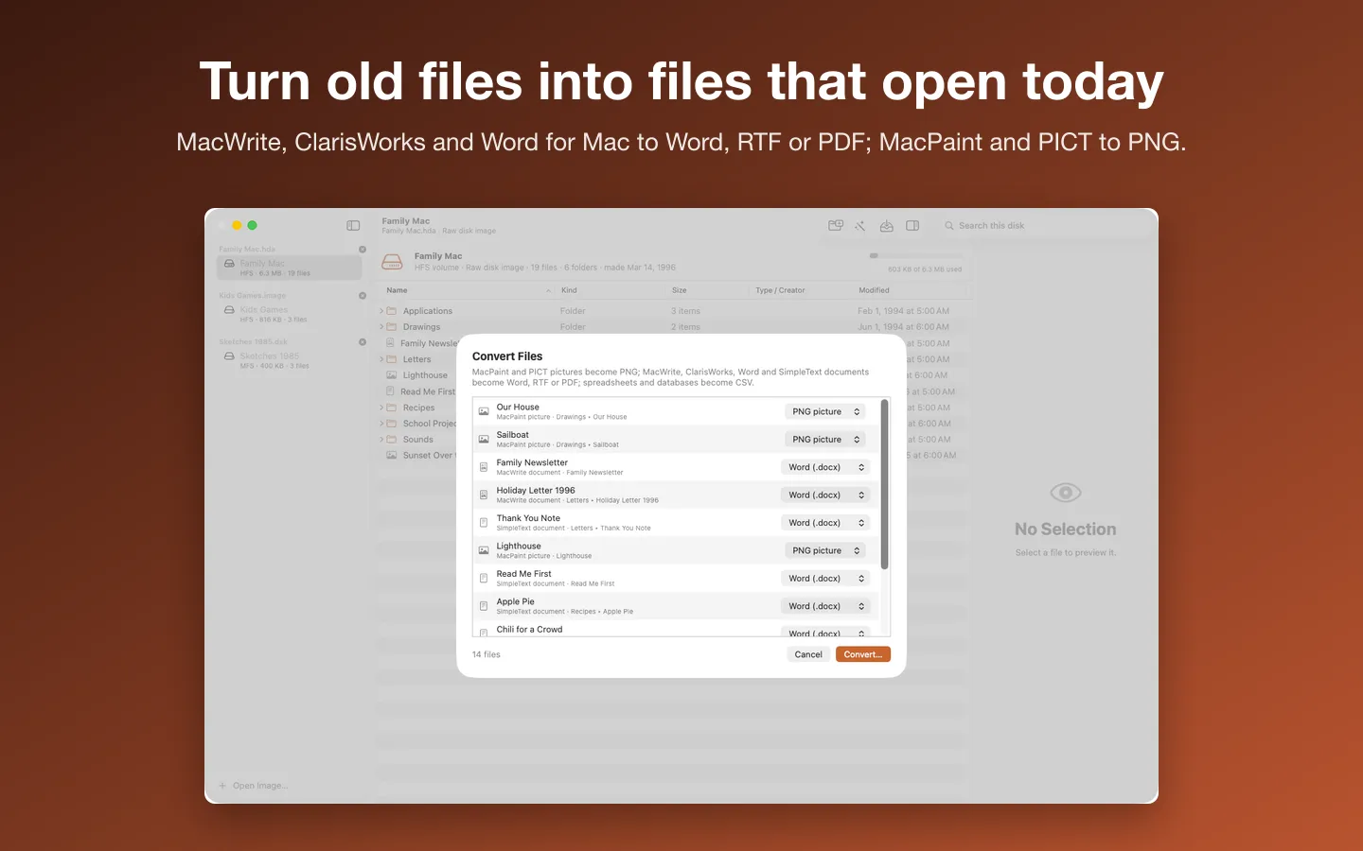Open the format dropdown for Family Newsletter
The image size is (1363, 851).
click(825, 467)
